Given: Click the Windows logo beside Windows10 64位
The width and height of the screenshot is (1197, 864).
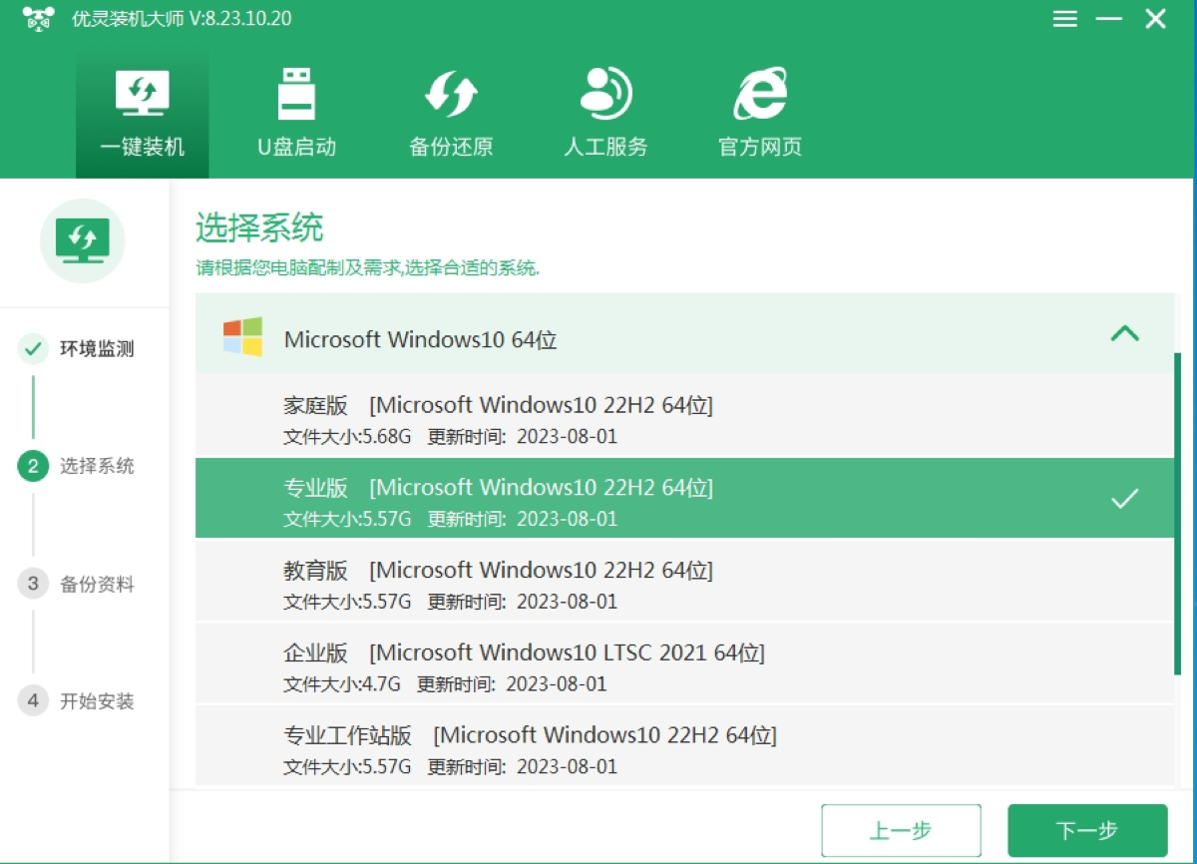Looking at the screenshot, I should [242, 337].
